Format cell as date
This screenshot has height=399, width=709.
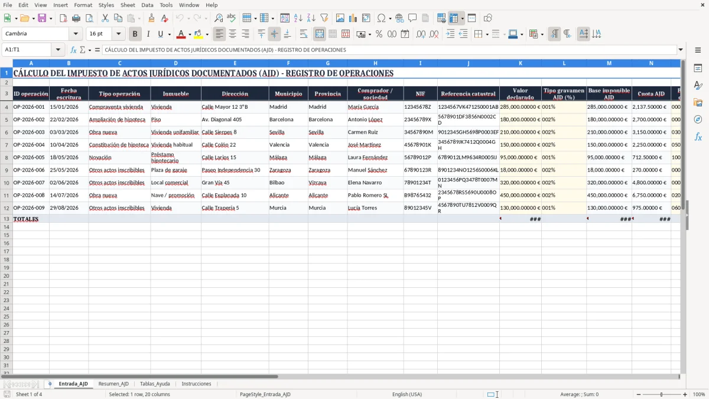[405, 34]
